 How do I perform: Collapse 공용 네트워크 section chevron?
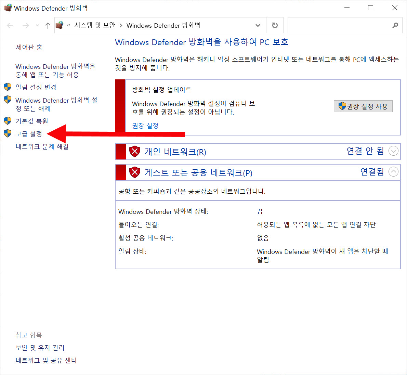pos(393,171)
